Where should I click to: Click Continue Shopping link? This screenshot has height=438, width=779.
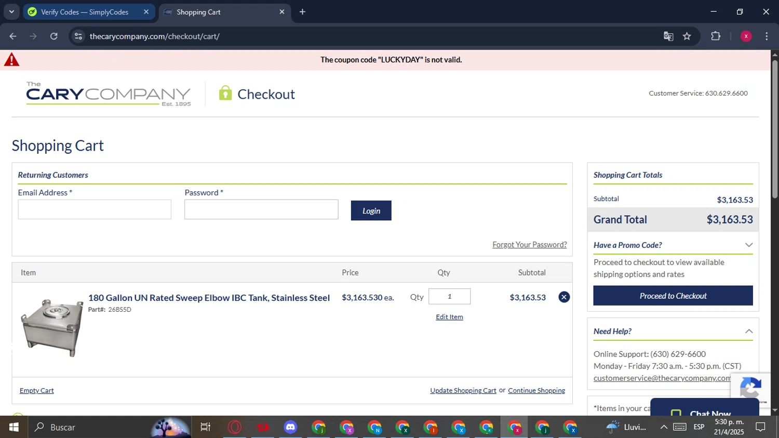(x=536, y=391)
